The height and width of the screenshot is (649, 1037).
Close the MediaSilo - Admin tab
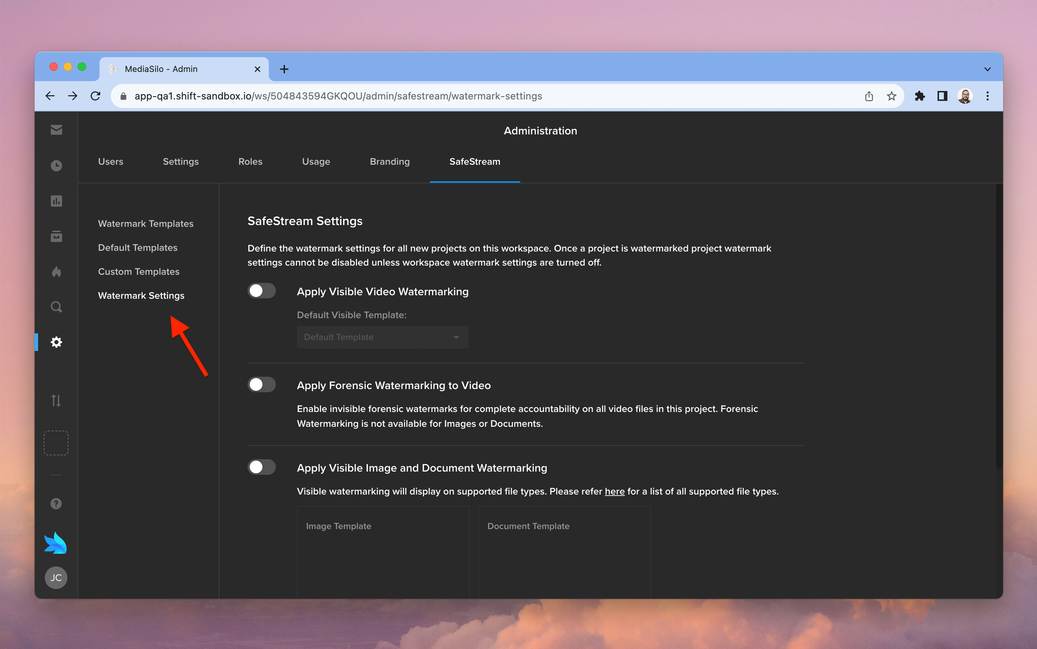click(257, 69)
